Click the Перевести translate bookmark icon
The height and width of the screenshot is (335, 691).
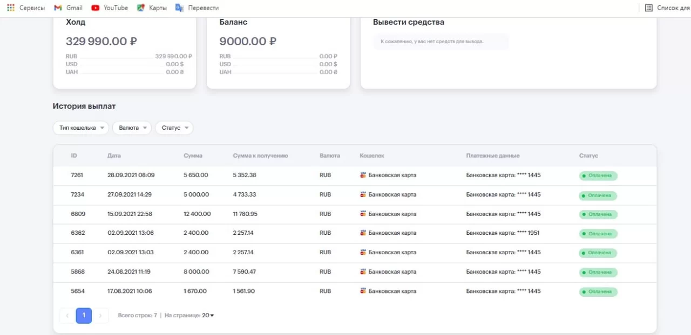(180, 8)
